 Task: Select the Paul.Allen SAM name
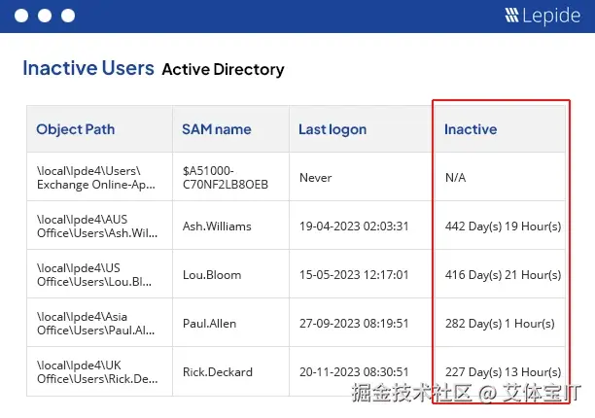[209, 324]
